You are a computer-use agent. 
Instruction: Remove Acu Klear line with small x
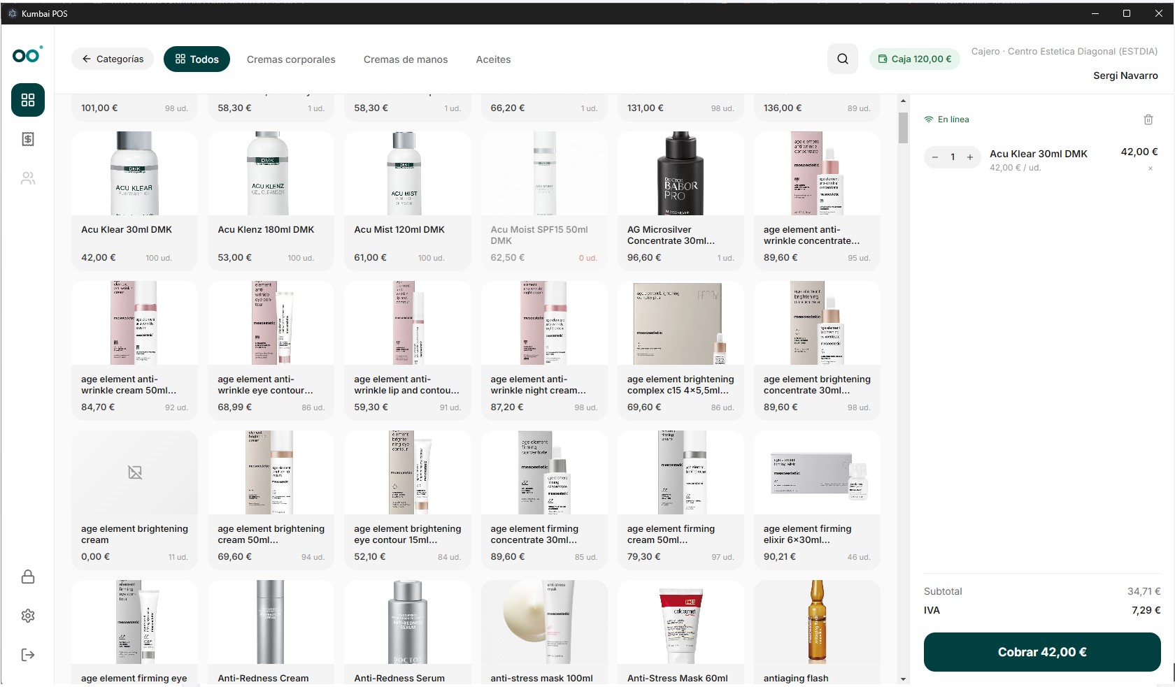(1151, 168)
